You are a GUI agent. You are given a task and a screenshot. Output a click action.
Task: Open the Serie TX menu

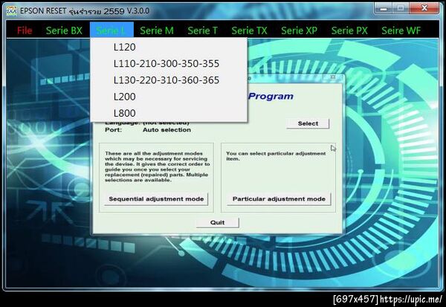point(249,30)
